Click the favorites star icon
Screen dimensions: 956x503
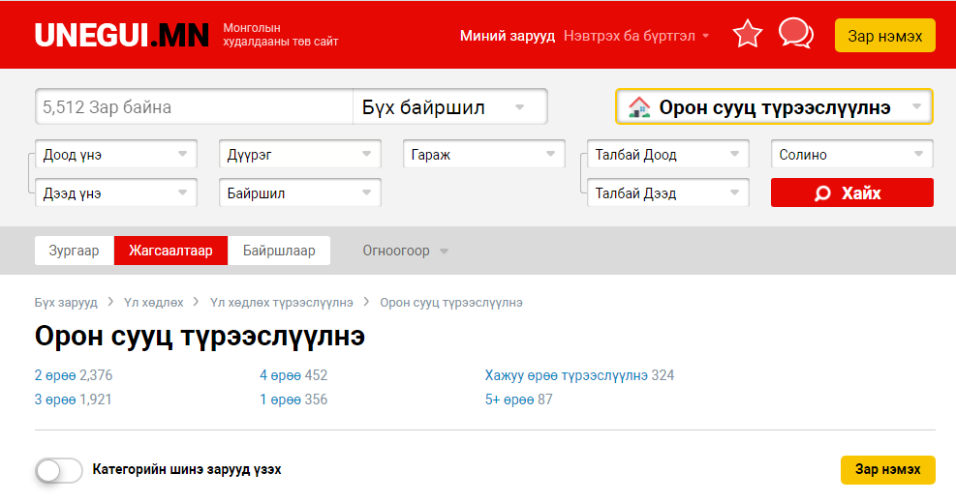click(747, 35)
